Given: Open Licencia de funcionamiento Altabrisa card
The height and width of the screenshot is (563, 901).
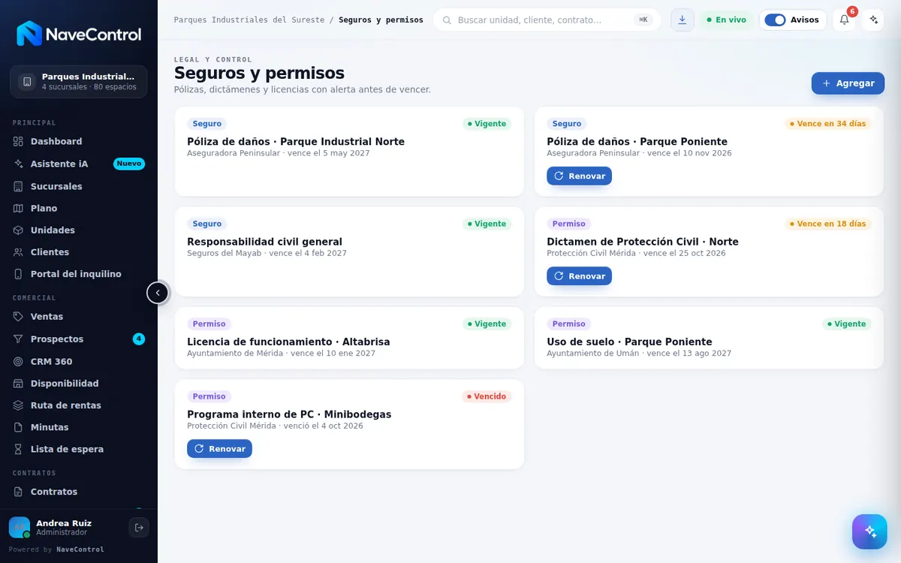Looking at the screenshot, I should [x=349, y=338].
